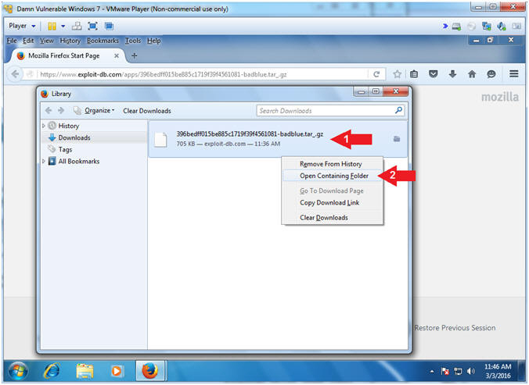
Task: Click the Action Center flag tray icon
Action: tap(445, 371)
